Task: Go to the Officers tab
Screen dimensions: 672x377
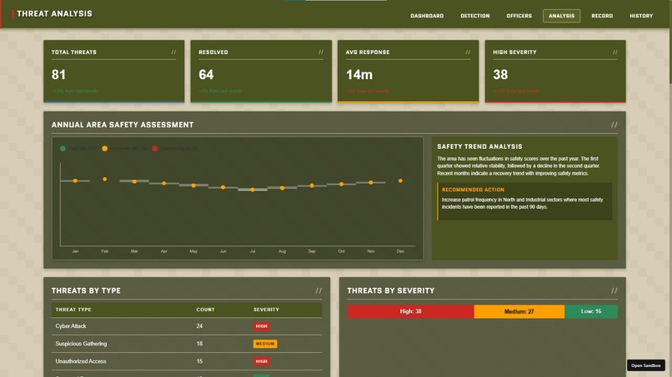Action: 519,16
